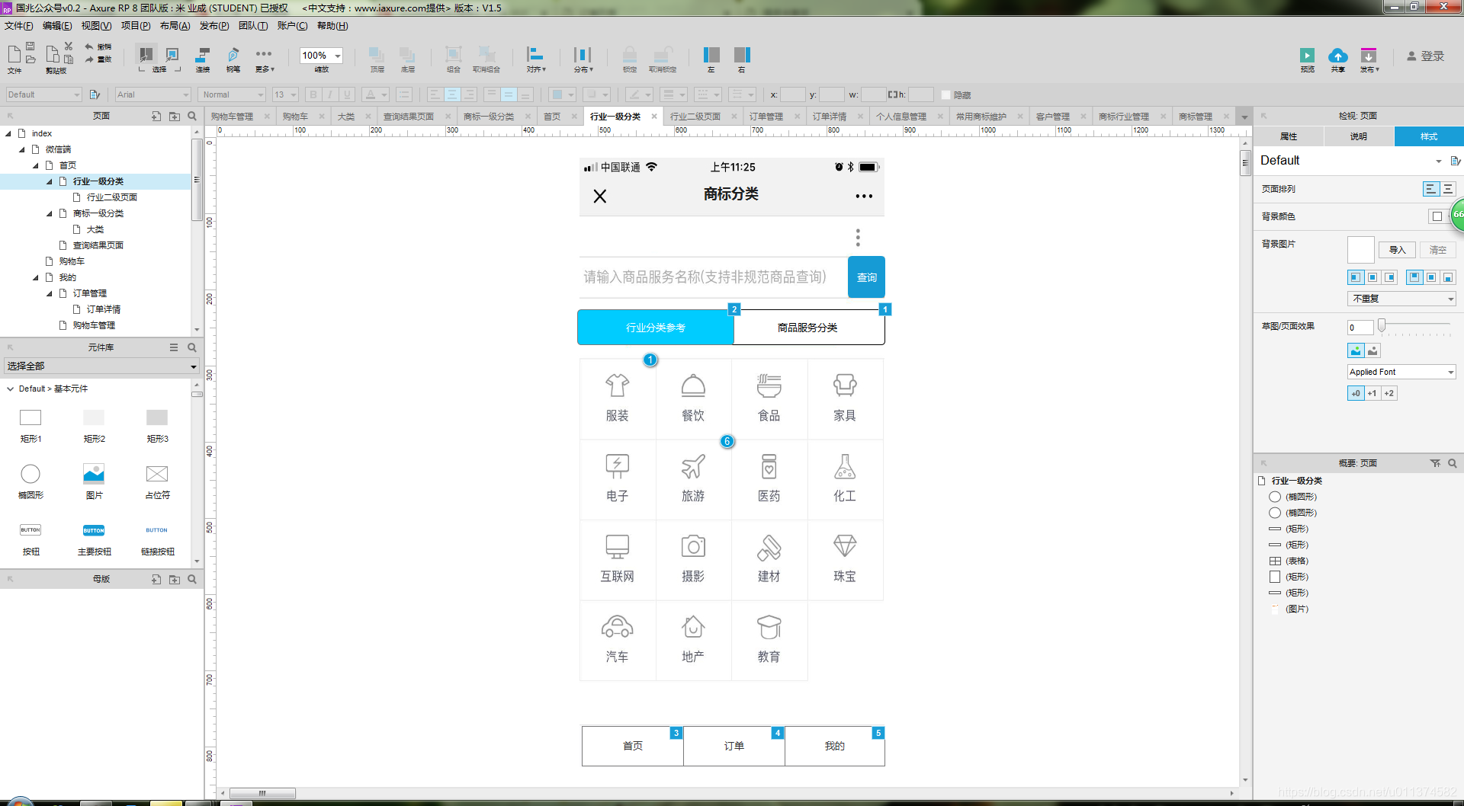Click the 商品服务分类 tab on canvas

pyautogui.click(x=808, y=328)
